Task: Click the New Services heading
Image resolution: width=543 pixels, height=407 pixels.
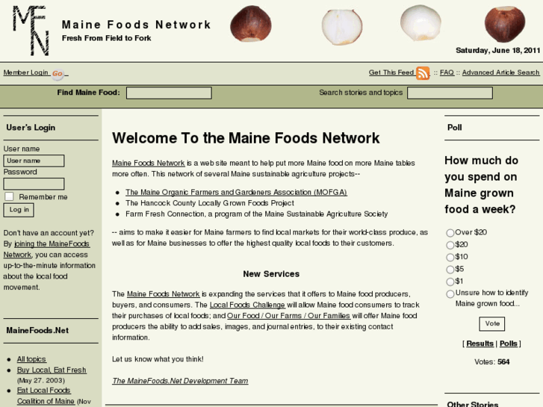Action: [x=271, y=274]
